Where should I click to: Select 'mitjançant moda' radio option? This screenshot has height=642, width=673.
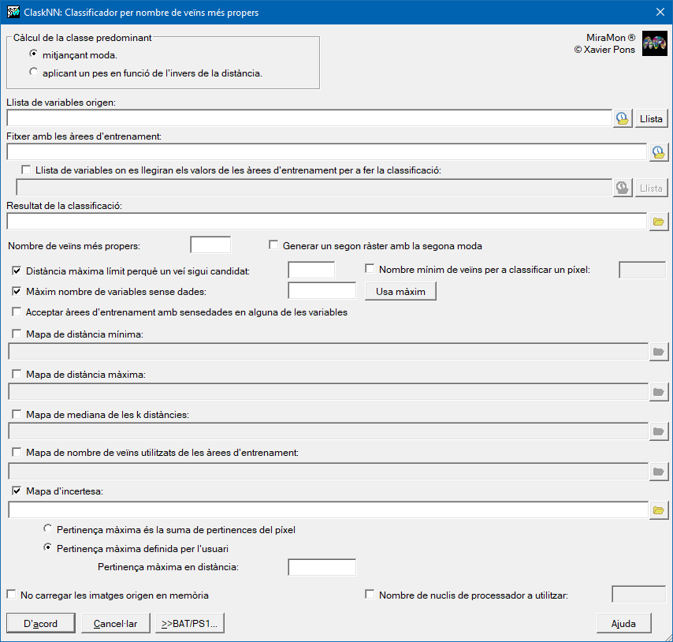coord(33,54)
